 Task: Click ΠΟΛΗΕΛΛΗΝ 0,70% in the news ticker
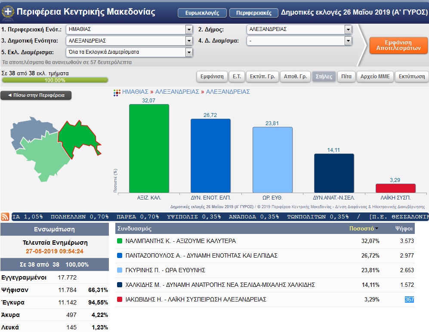click(80, 217)
